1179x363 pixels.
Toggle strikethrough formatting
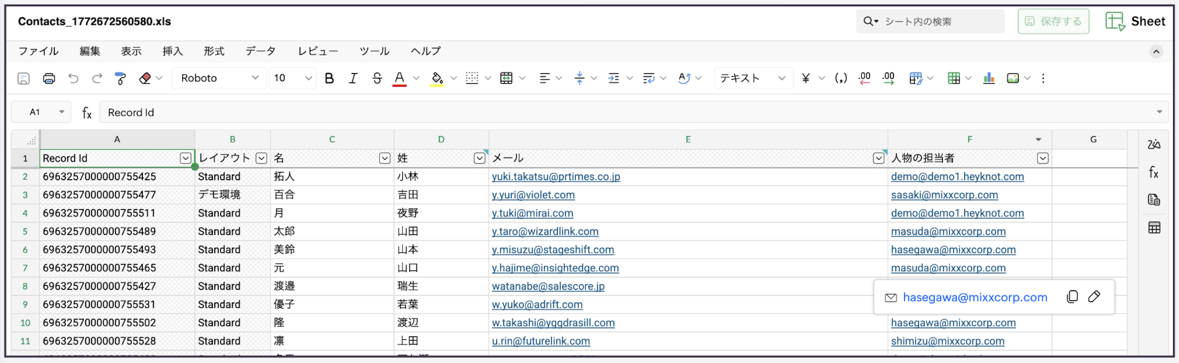(377, 78)
